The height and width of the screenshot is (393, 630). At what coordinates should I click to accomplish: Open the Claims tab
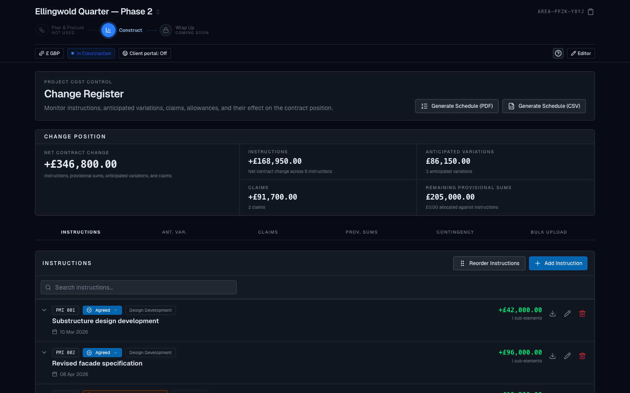tap(268, 232)
